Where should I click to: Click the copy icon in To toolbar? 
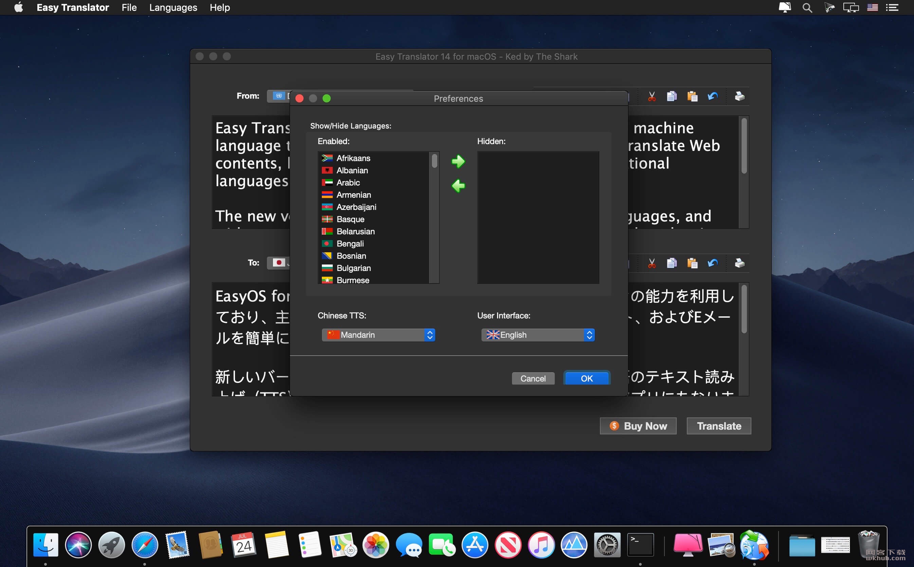click(672, 263)
